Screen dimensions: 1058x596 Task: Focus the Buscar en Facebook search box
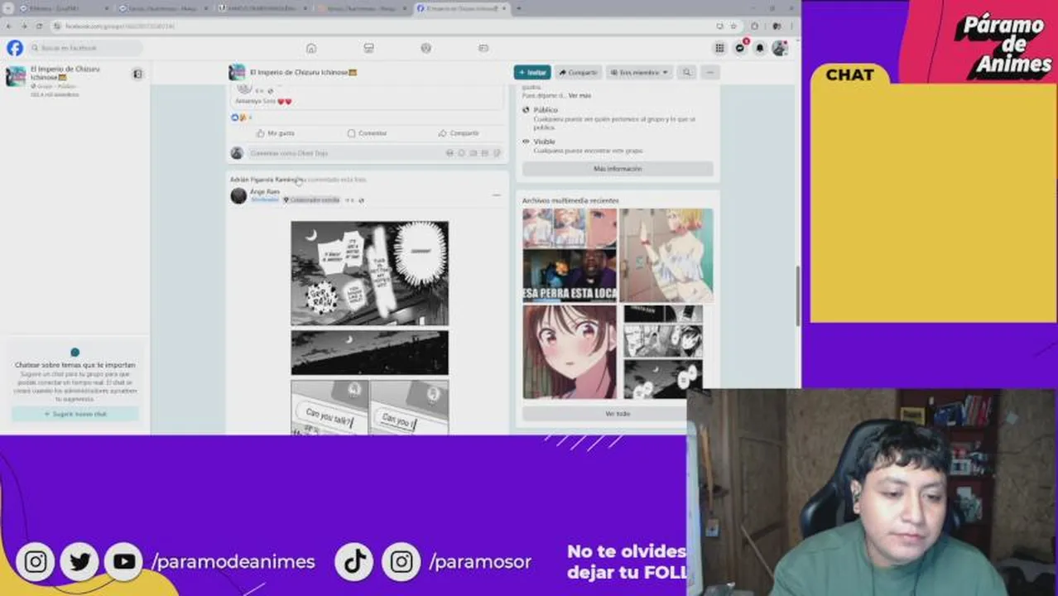86,48
